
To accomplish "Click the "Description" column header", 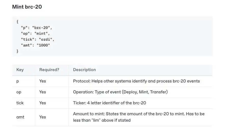I will [84, 70].
